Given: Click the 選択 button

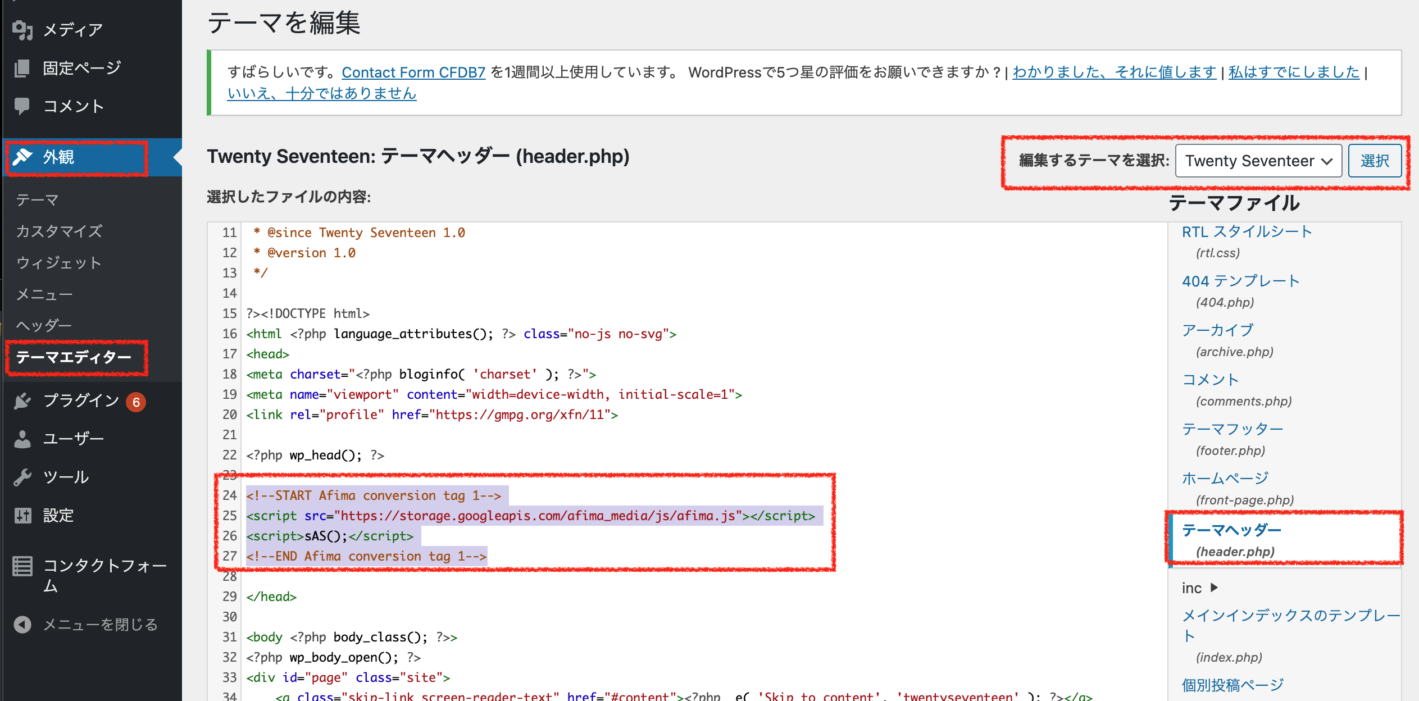Looking at the screenshot, I should (x=1375, y=161).
